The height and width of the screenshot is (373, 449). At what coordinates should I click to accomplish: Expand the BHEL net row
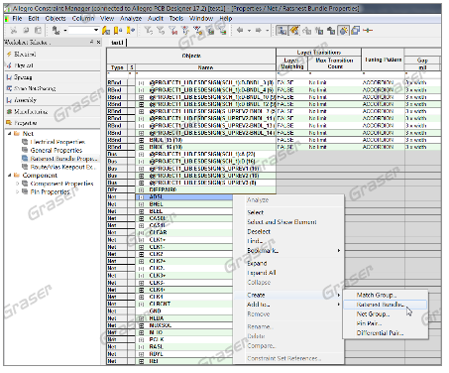click(x=141, y=204)
